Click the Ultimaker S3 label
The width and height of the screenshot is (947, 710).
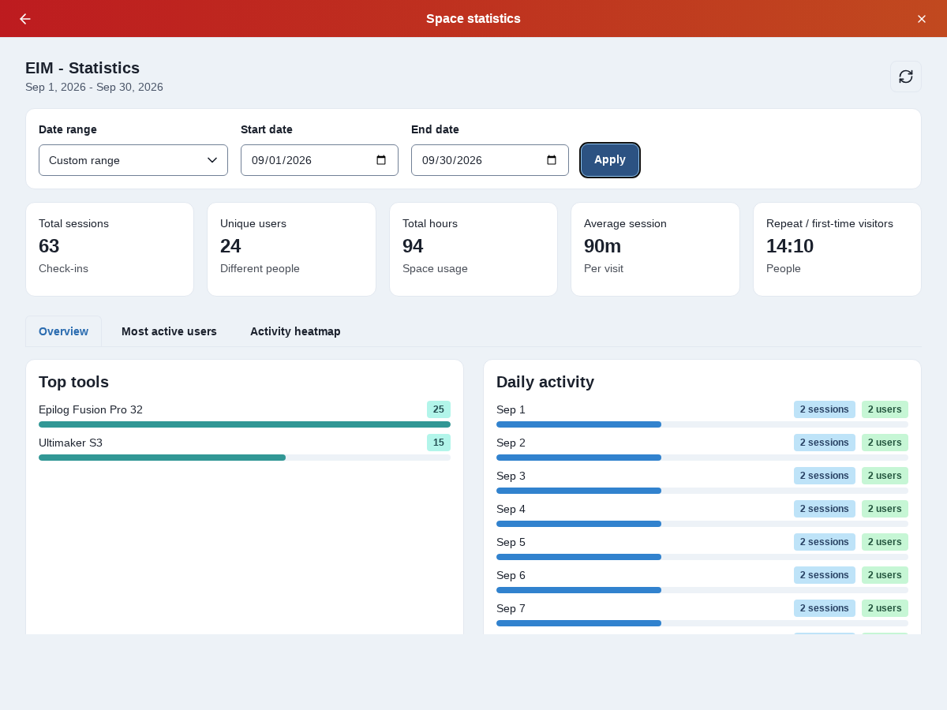click(70, 443)
